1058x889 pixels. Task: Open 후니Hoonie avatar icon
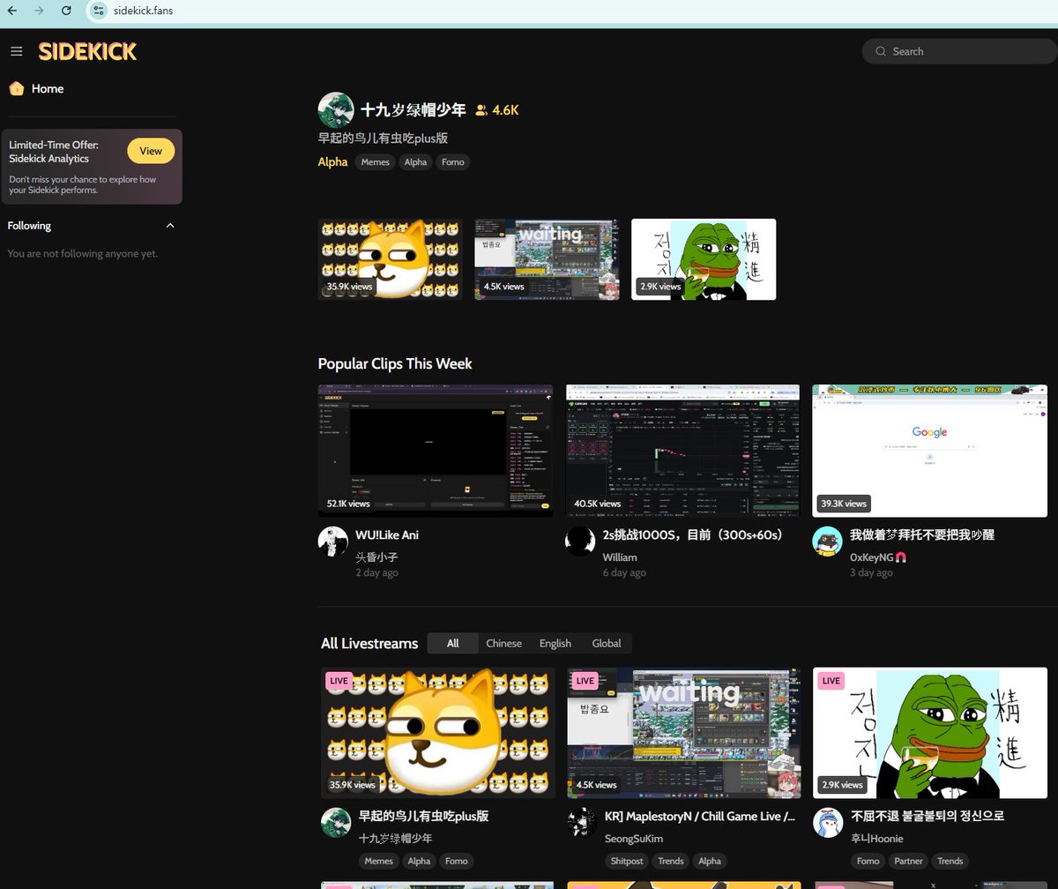coord(828,823)
